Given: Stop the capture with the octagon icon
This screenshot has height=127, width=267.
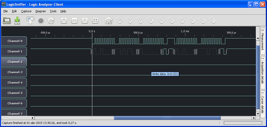Looking at the screenshot, I should (x=41, y=21).
